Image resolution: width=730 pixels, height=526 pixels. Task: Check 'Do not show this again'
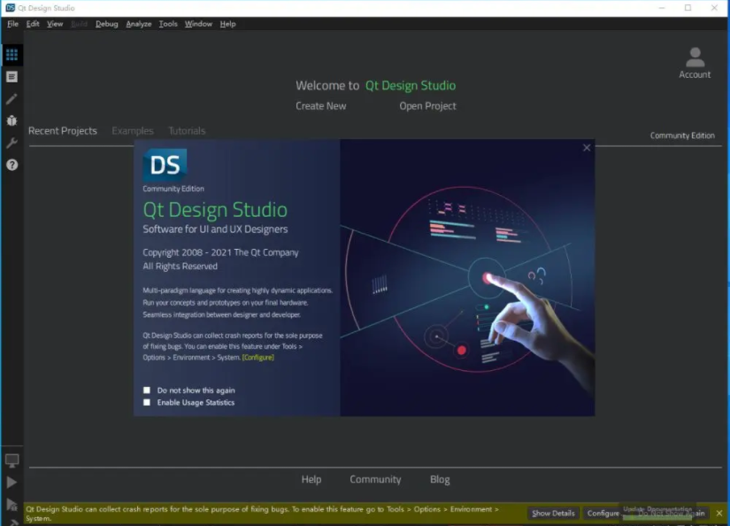pos(147,390)
